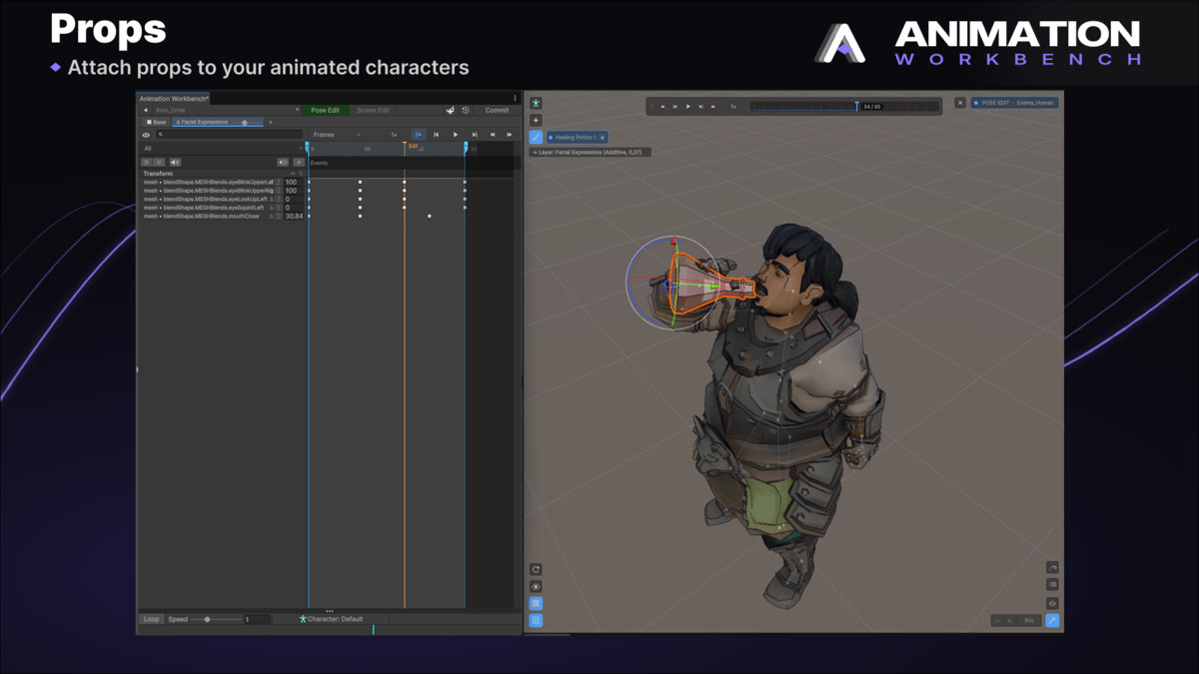This screenshot has width=1199, height=674.
Task: Remove the Healing Potion 1 prop chip
Action: pos(602,137)
